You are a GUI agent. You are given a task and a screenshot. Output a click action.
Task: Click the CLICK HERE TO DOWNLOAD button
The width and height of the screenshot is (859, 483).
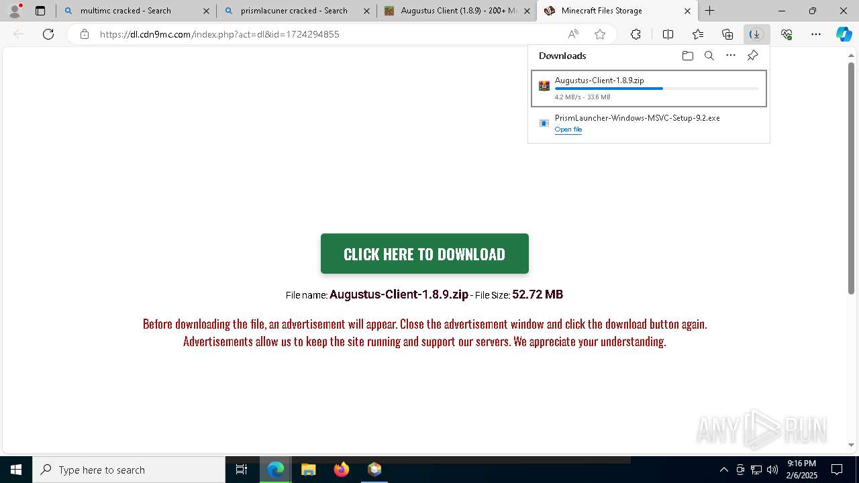coord(424,254)
